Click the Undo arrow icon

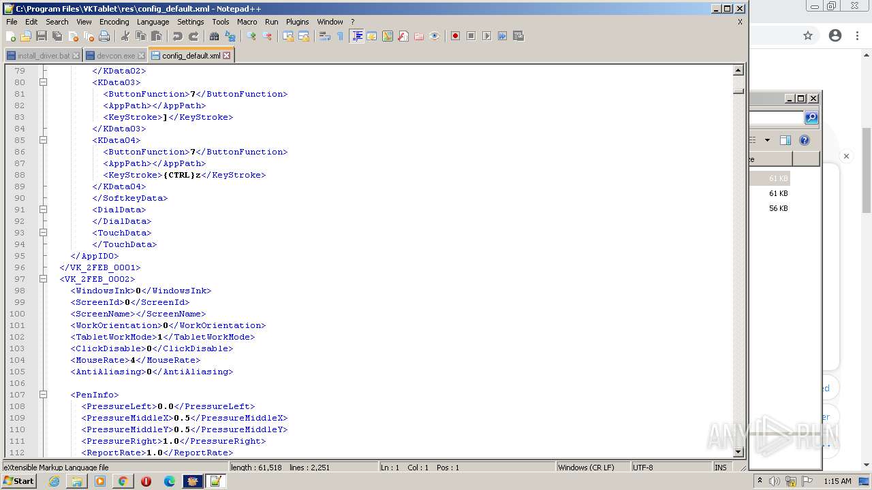coord(177,36)
